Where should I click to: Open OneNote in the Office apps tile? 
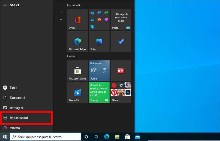(x=106, y=20)
